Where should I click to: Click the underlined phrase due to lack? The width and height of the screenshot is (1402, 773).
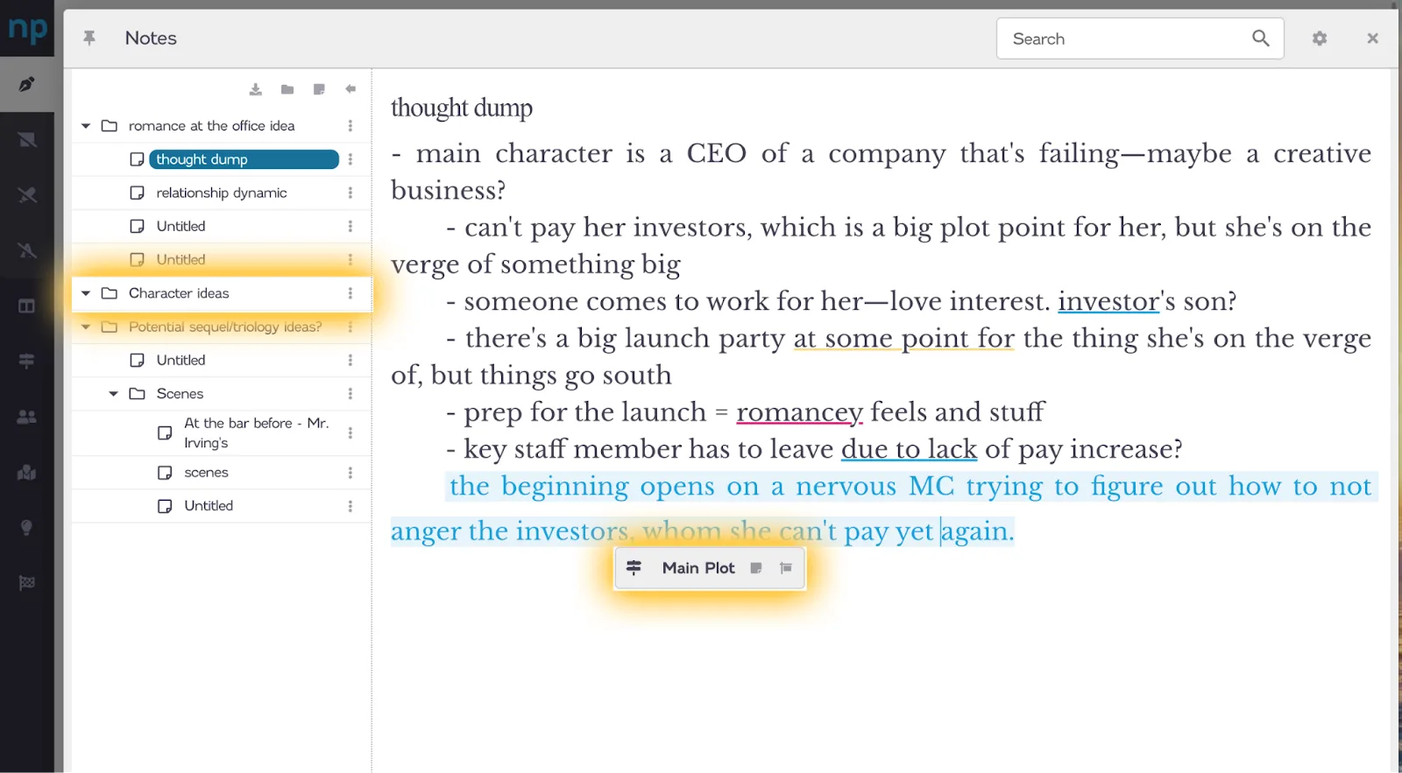[909, 449]
